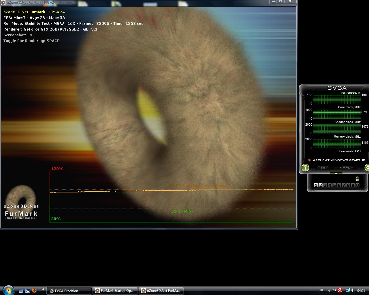This screenshot has width=369, height=295.
Task: Select profile slot 3 in EVGA Precision
Action: pos(325,185)
